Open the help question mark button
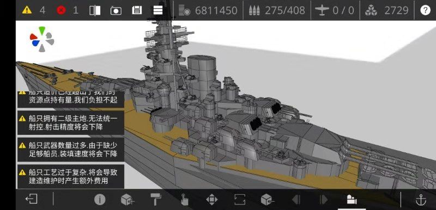Viewport: 436px width, 210px height. coord(425,10)
